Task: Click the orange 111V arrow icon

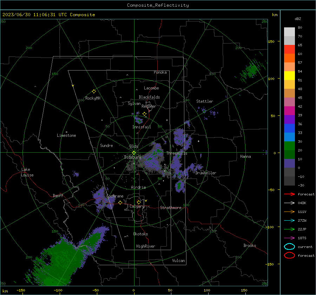Action: pos(289,212)
